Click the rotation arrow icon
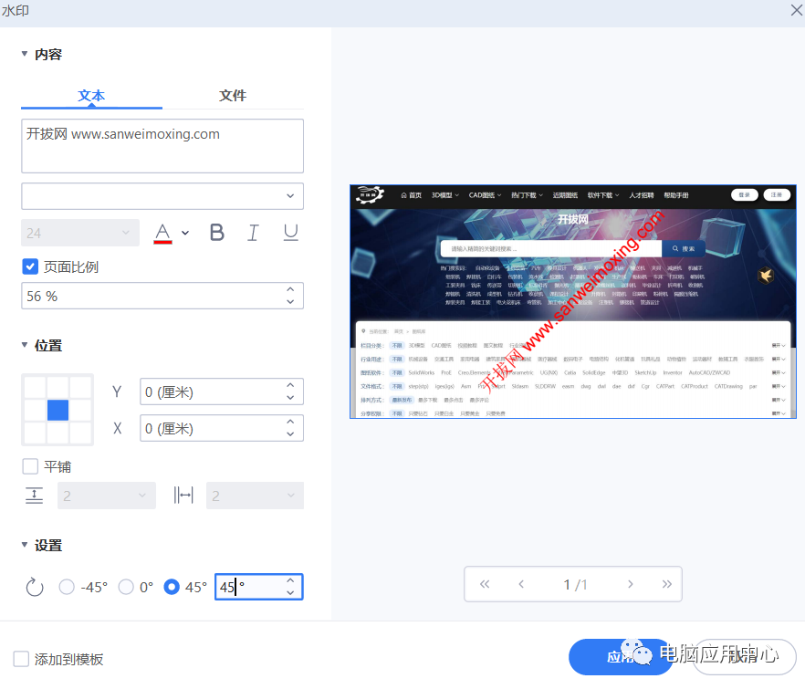805x689 pixels. coord(35,587)
